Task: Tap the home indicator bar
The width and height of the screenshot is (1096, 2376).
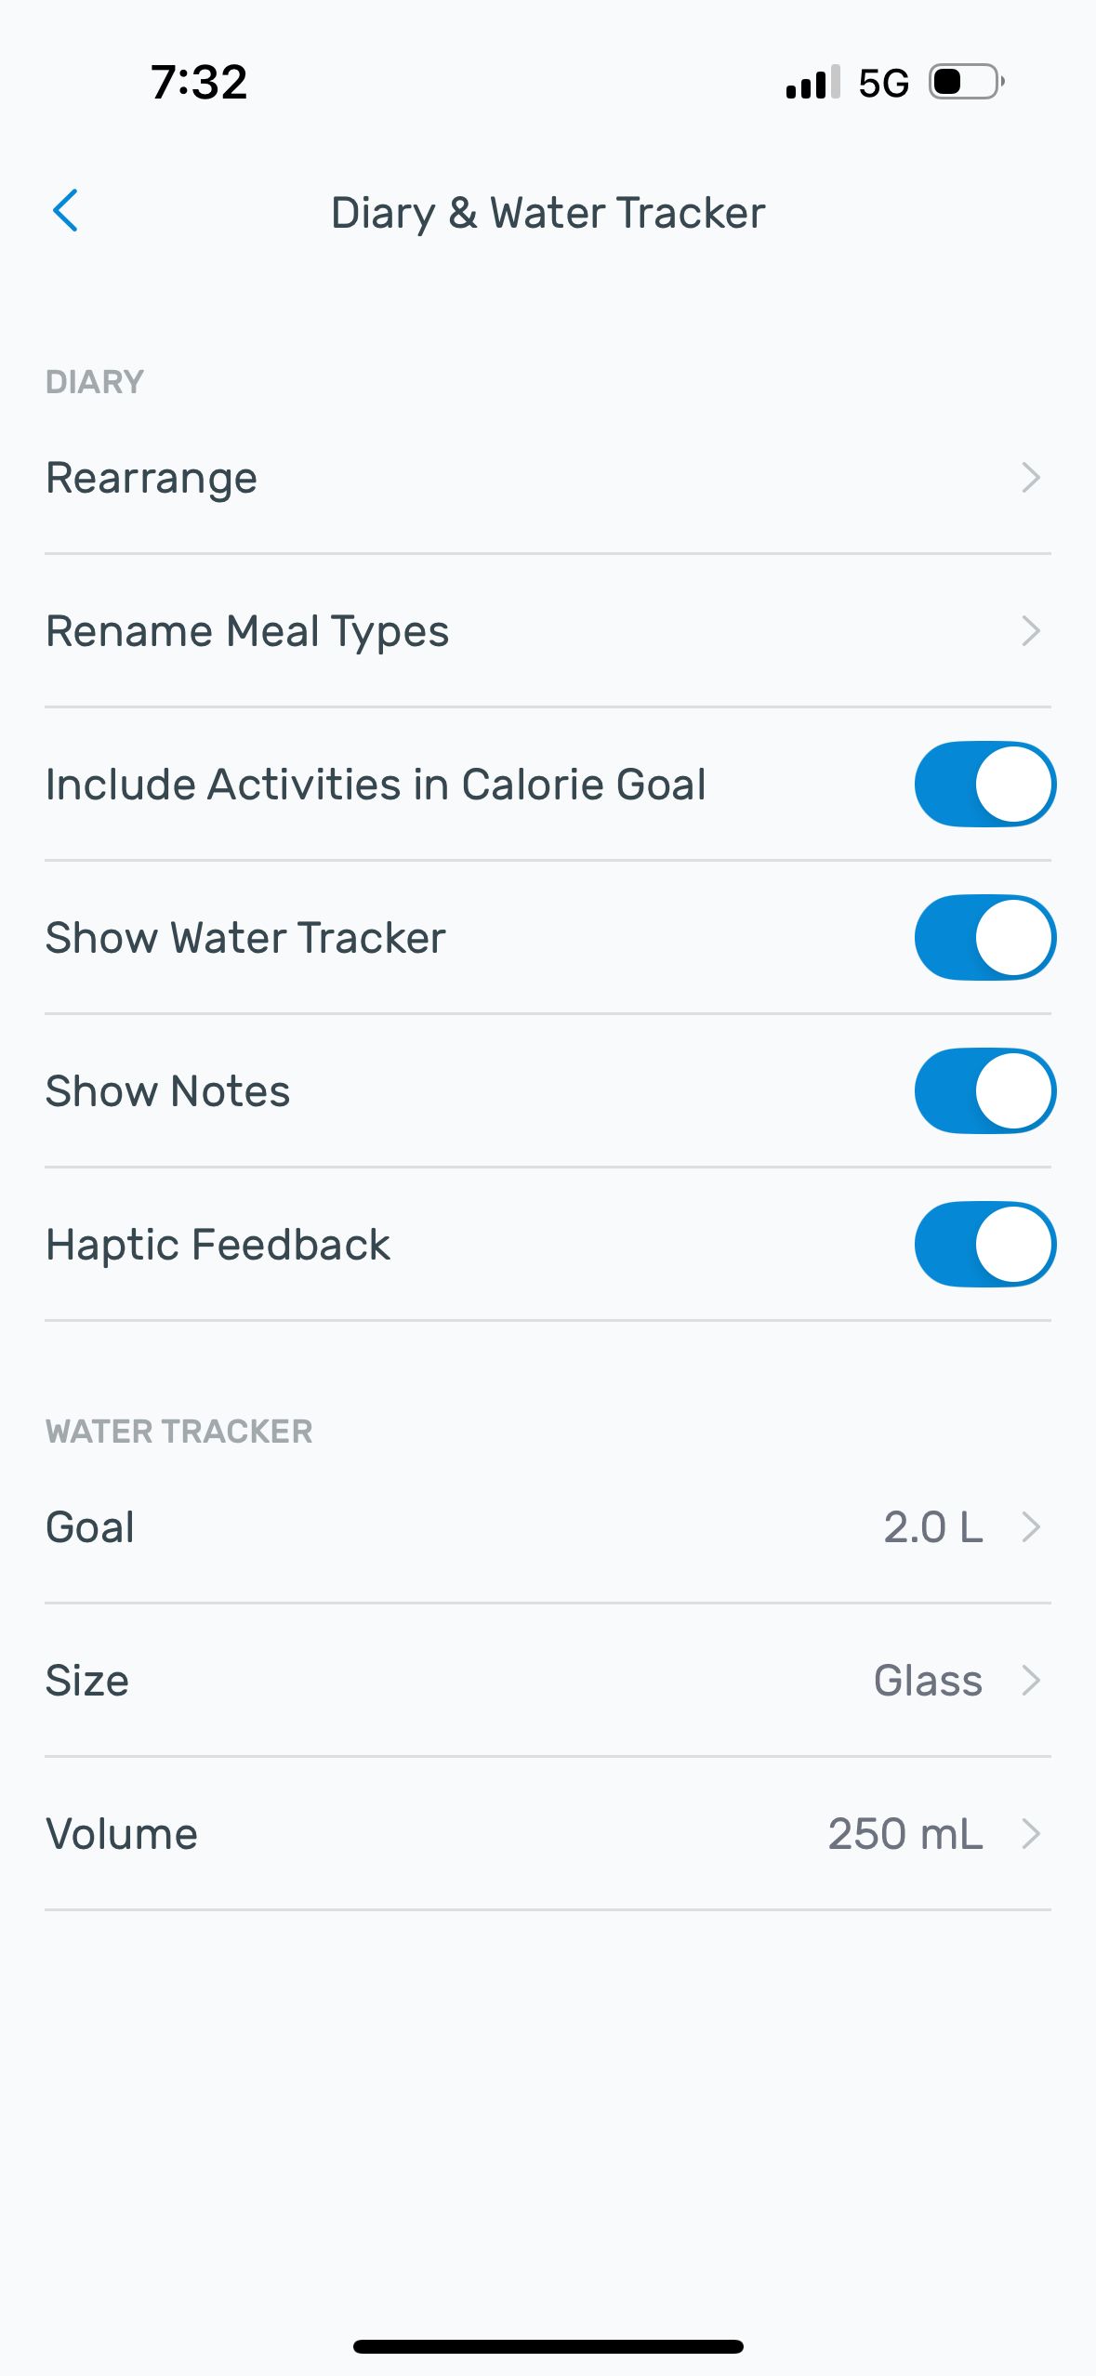Action: (x=548, y=2346)
